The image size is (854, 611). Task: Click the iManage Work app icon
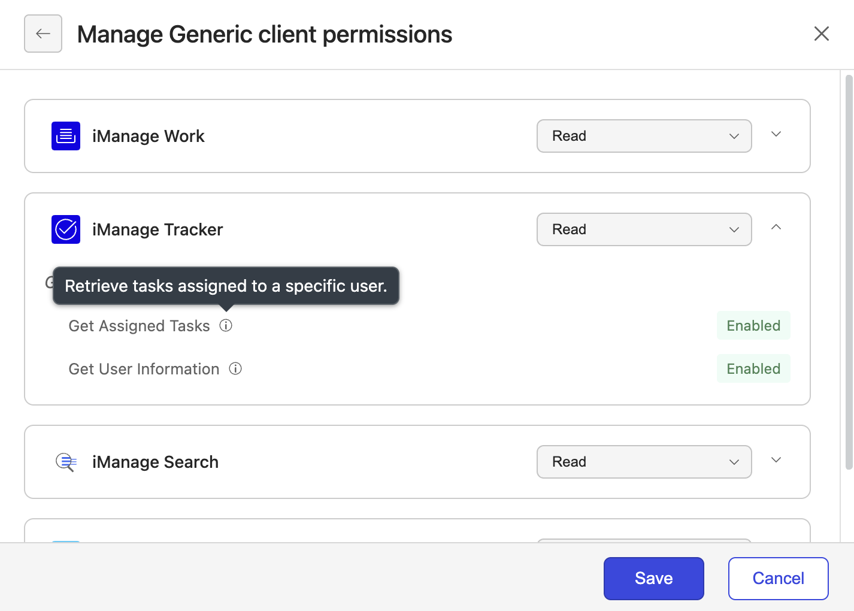[66, 136]
